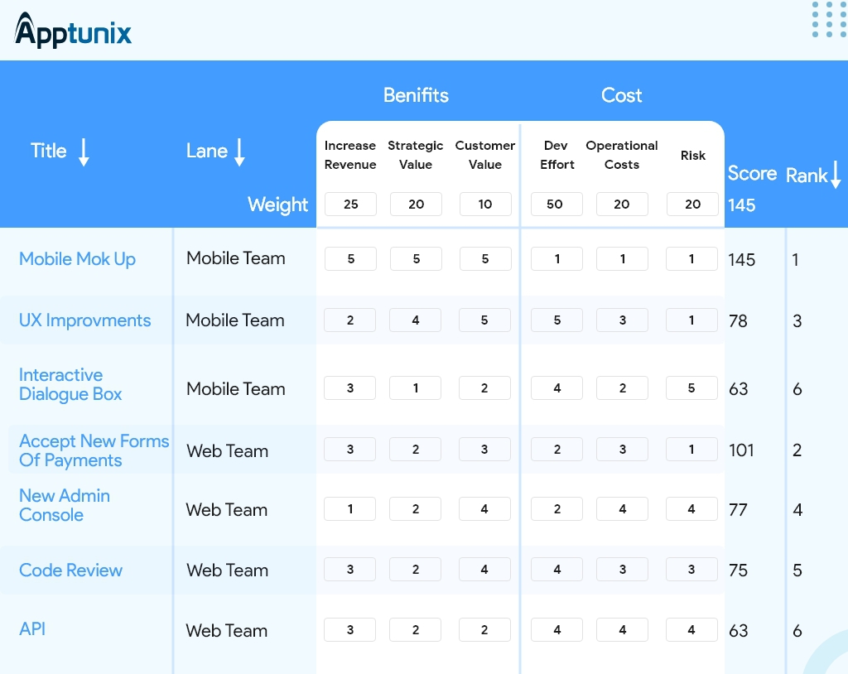This screenshot has width=848, height=674.
Task: Click the sort arrow next to Lane
Action: [x=239, y=152]
